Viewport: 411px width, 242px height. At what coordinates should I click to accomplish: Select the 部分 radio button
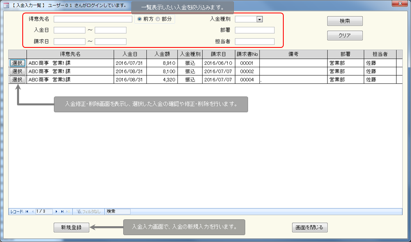[x=158, y=19]
